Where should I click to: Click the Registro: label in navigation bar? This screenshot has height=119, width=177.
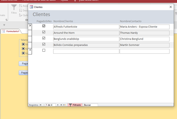pyautogui.click(x=34, y=105)
